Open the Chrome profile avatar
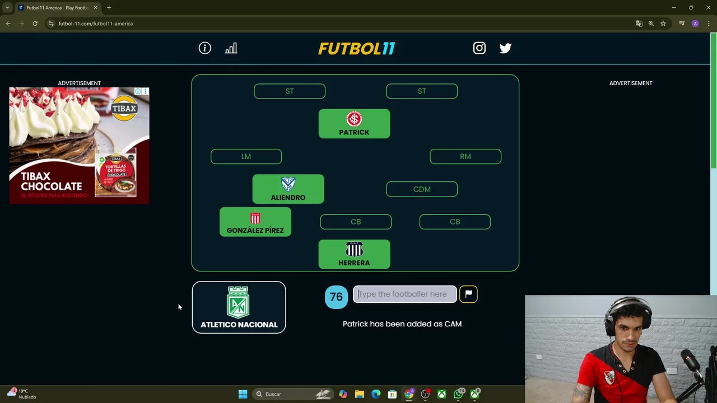This screenshot has width=717, height=403. tap(695, 24)
